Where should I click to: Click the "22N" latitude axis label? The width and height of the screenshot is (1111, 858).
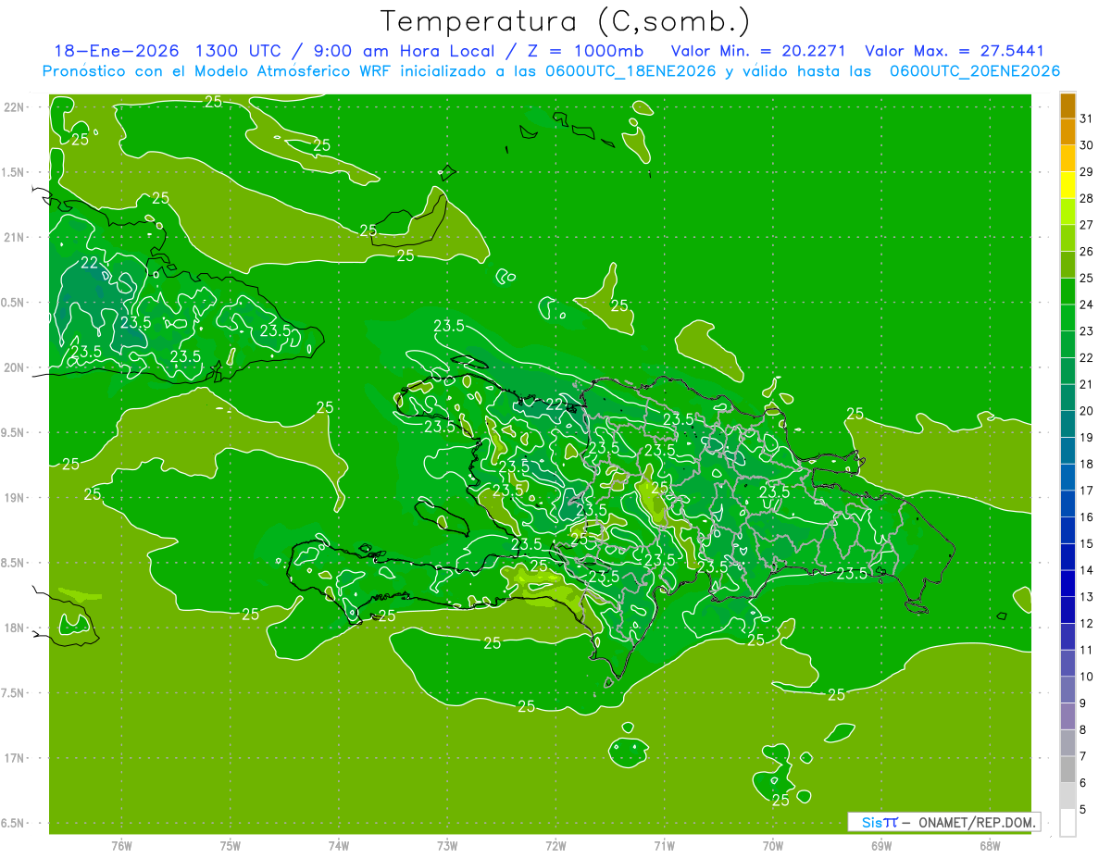click(x=14, y=106)
